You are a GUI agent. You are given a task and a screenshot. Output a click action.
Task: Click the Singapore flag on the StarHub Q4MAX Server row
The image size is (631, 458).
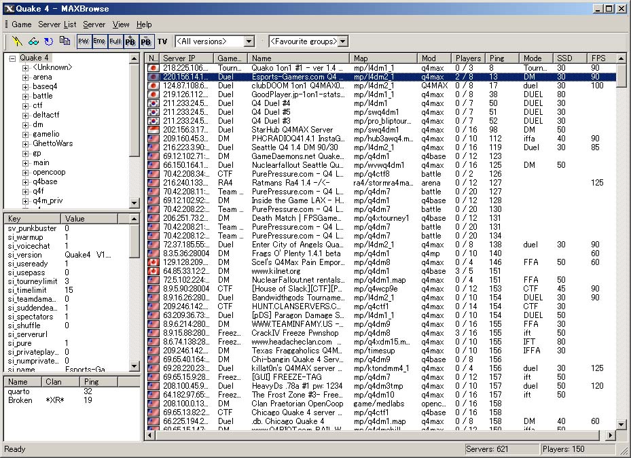click(154, 130)
